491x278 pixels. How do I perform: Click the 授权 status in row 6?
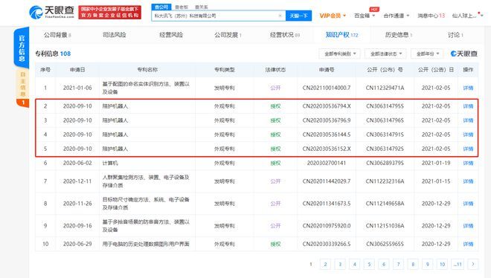pos(275,164)
